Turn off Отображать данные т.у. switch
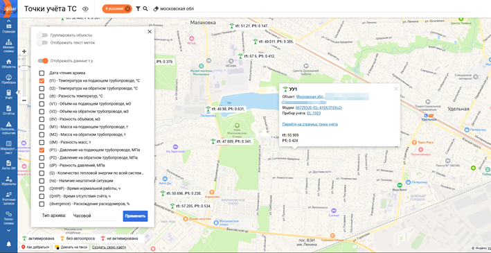The image size is (491, 253). point(43,61)
